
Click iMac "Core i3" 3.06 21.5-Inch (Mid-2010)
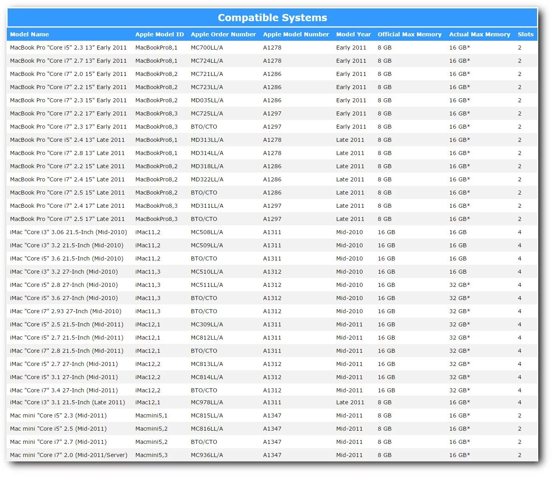[68, 232]
